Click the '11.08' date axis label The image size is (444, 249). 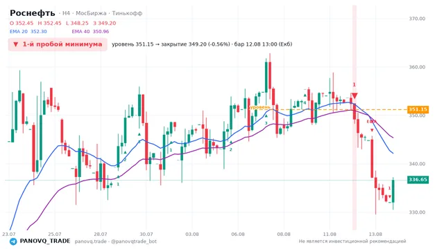tap(330, 234)
